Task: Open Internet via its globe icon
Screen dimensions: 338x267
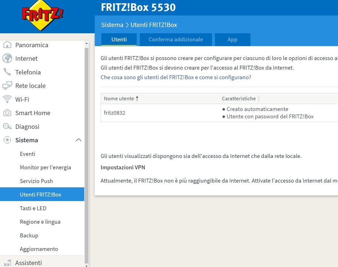Action: [7, 58]
